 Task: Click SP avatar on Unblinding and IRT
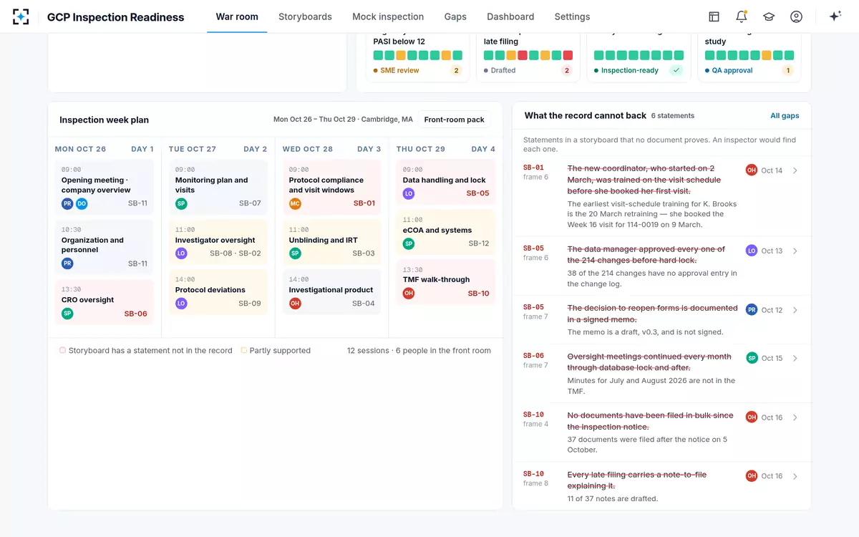pyautogui.click(x=295, y=253)
